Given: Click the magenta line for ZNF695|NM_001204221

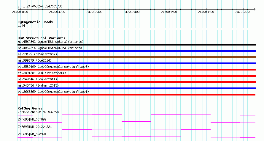Looking at the screenshot, I should [x=136, y=129].
